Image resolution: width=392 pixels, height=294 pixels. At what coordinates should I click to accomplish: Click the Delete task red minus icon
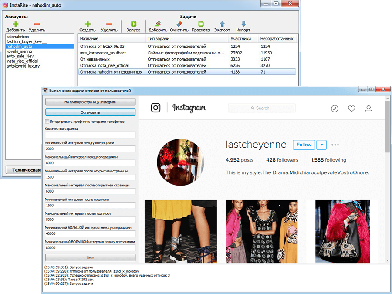pyautogui.click(x=109, y=24)
